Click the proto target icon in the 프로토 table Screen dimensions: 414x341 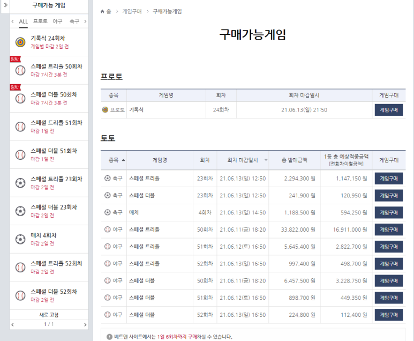(x=105, y=109)
